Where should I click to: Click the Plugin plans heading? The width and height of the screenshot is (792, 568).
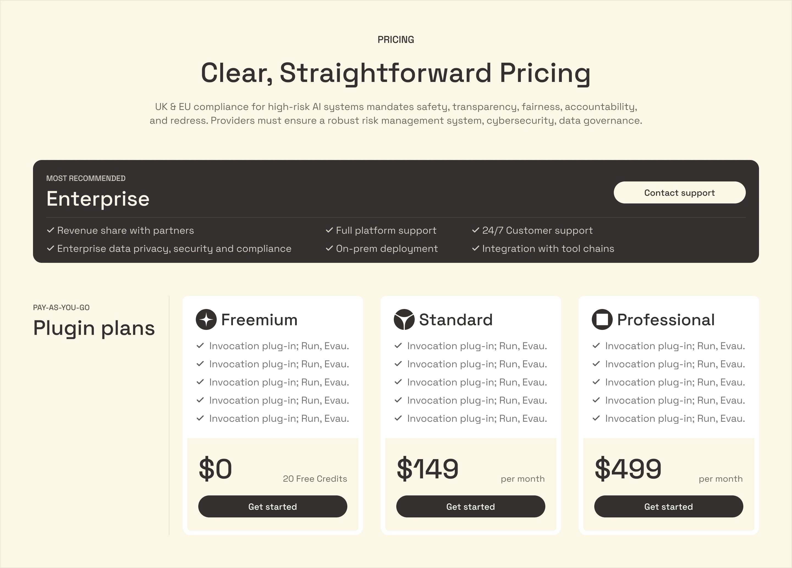(94, 329)
